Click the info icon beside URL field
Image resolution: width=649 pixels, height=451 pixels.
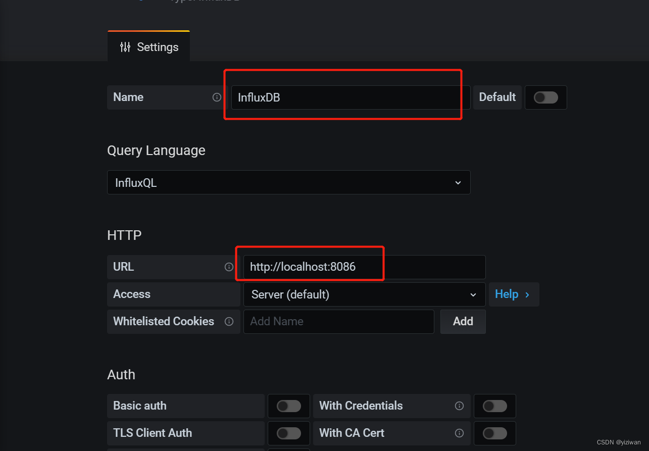click(x=230, y=267)
